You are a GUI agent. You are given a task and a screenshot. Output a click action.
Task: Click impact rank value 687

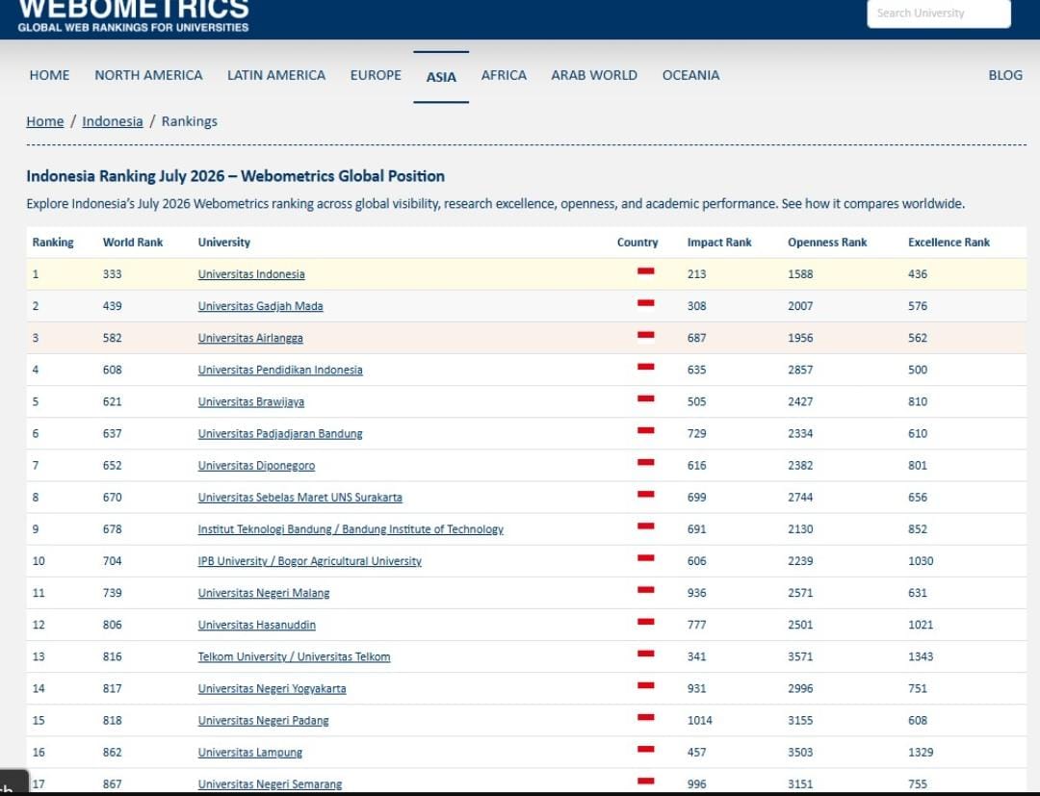(696, 338)
